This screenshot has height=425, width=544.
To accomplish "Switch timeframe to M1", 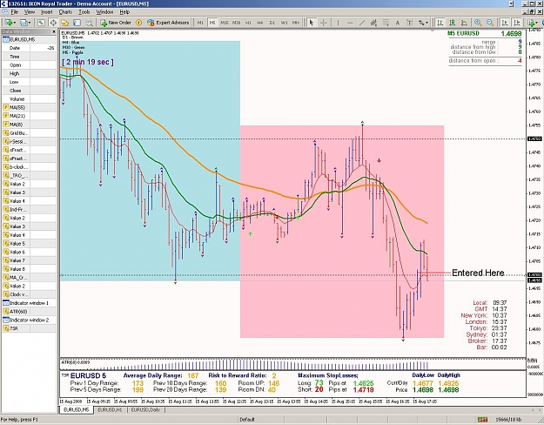I will [x=200, y=23].
